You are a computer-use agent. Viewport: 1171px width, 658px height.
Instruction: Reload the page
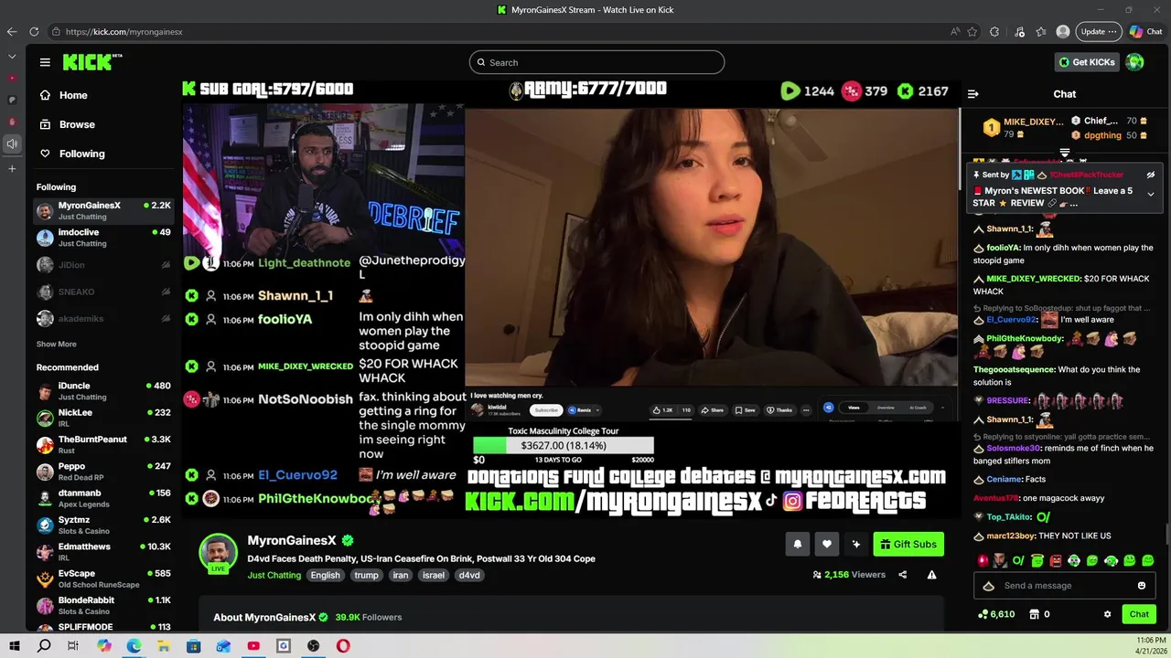pyautogui.click(x=34, y=31)
